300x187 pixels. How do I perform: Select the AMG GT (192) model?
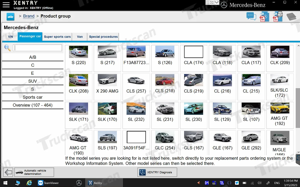[x=280, y=115]
